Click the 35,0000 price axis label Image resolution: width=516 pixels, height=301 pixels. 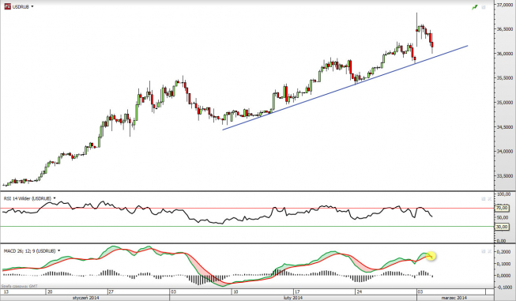coord(505,102)
